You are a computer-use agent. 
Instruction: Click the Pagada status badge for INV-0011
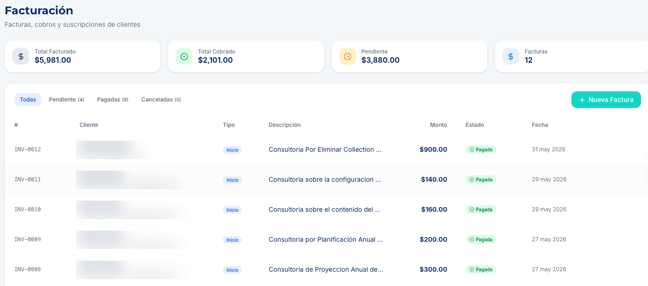481,179
